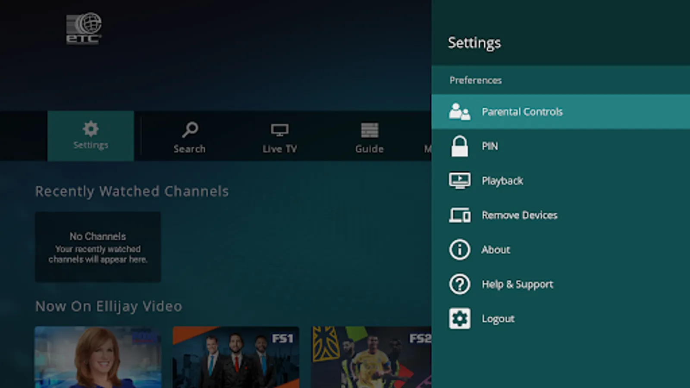Image resolution: width=690 pixels, height=388 pixels.
Task: Click the ETC globe logo
Action: point(84,28)
